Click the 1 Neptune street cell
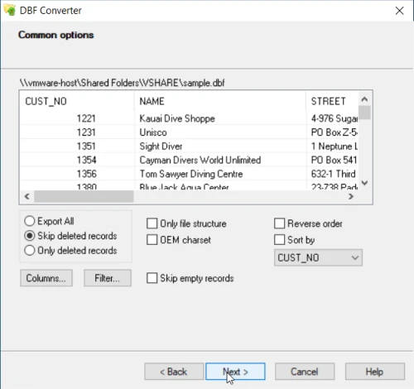The height and width of the screenshot is (389, 414). pos(332,146)
